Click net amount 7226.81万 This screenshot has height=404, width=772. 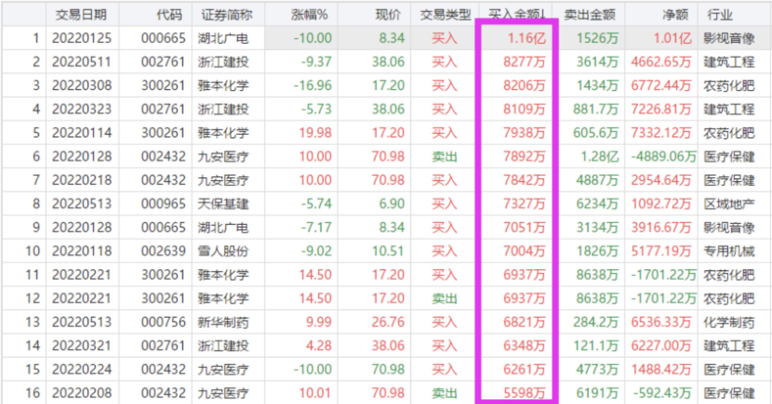(x=661, y=109)
